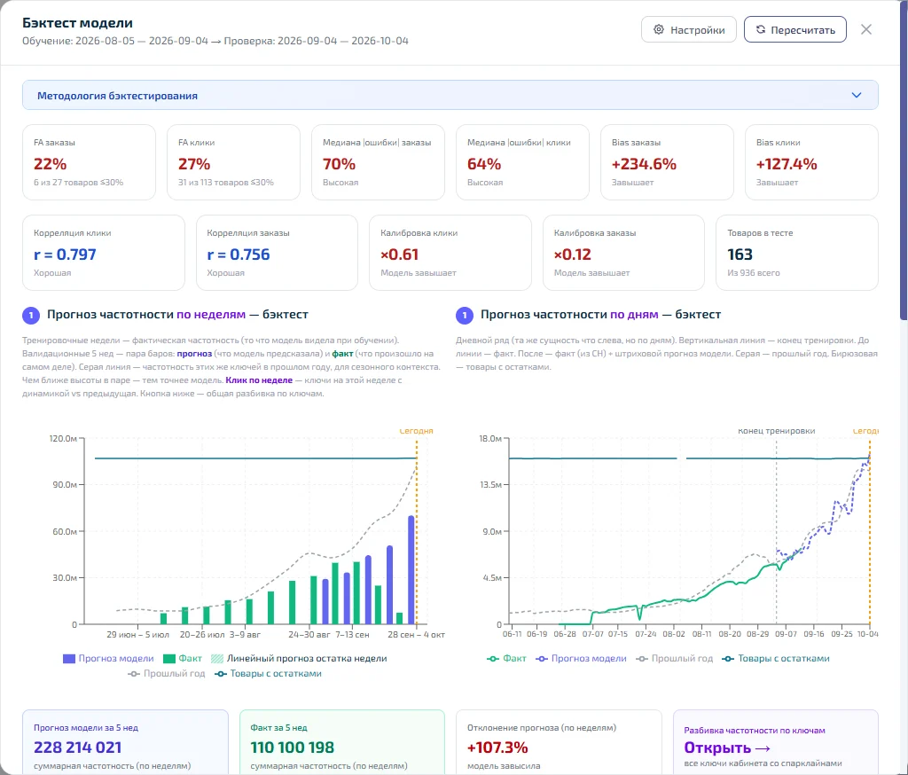Viewport: 908px width, 775px height.
Task: Click the Конец тренировки marker label in daily chart
Action: [776, 431]
